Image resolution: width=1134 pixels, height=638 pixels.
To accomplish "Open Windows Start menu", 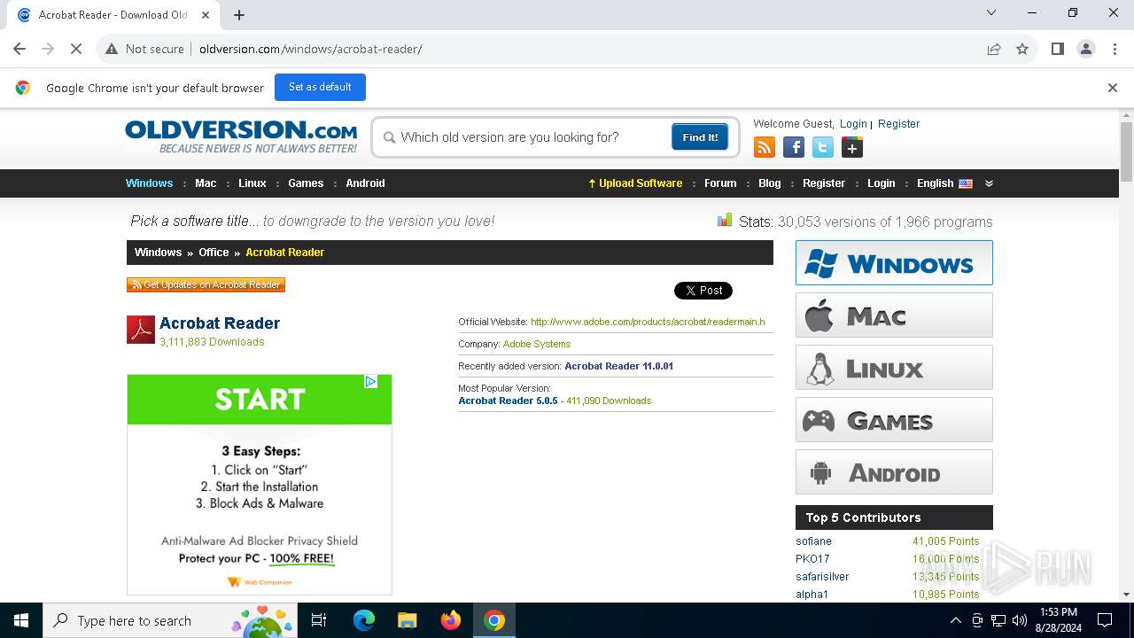I will (x=21, y=620).
